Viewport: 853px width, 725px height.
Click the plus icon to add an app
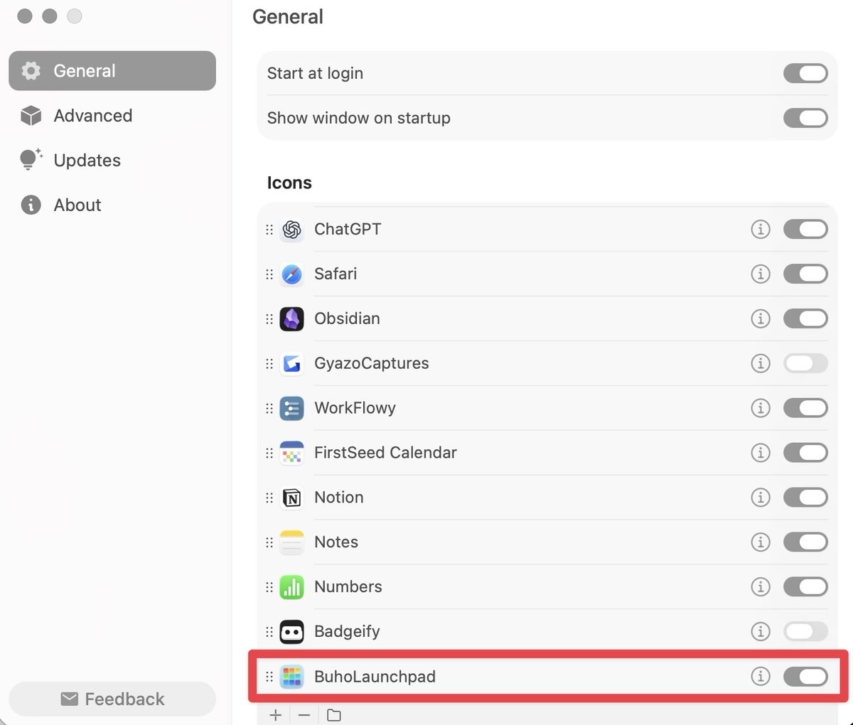(276, 715)
